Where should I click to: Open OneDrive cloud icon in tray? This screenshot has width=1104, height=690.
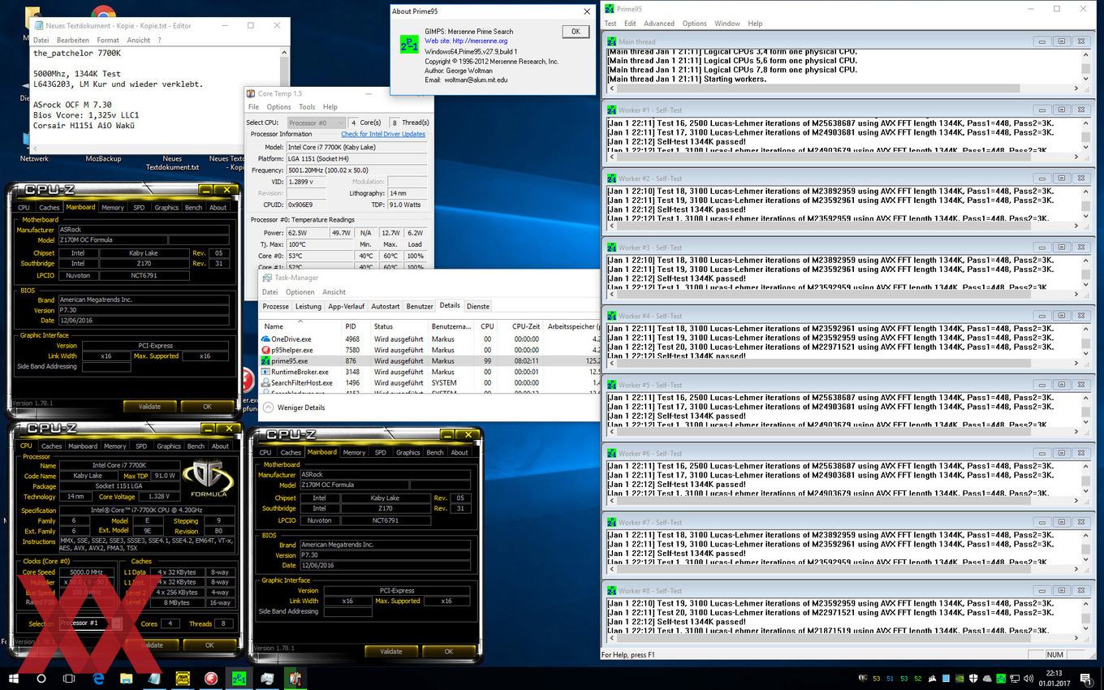[x=987, y=678]
